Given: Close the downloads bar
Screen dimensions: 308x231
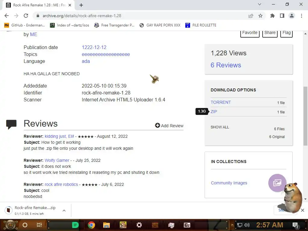Looking at the screenshot, I should [x=303, y=210].
